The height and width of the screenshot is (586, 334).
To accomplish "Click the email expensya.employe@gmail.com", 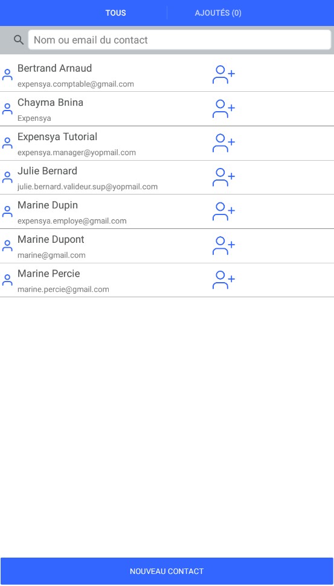I will [72, 221].
